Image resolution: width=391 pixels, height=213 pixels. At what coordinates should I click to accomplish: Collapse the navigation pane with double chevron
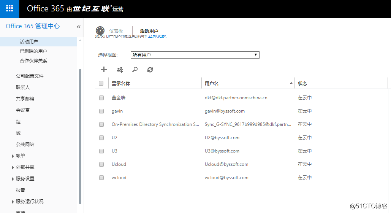click(79, 27)
